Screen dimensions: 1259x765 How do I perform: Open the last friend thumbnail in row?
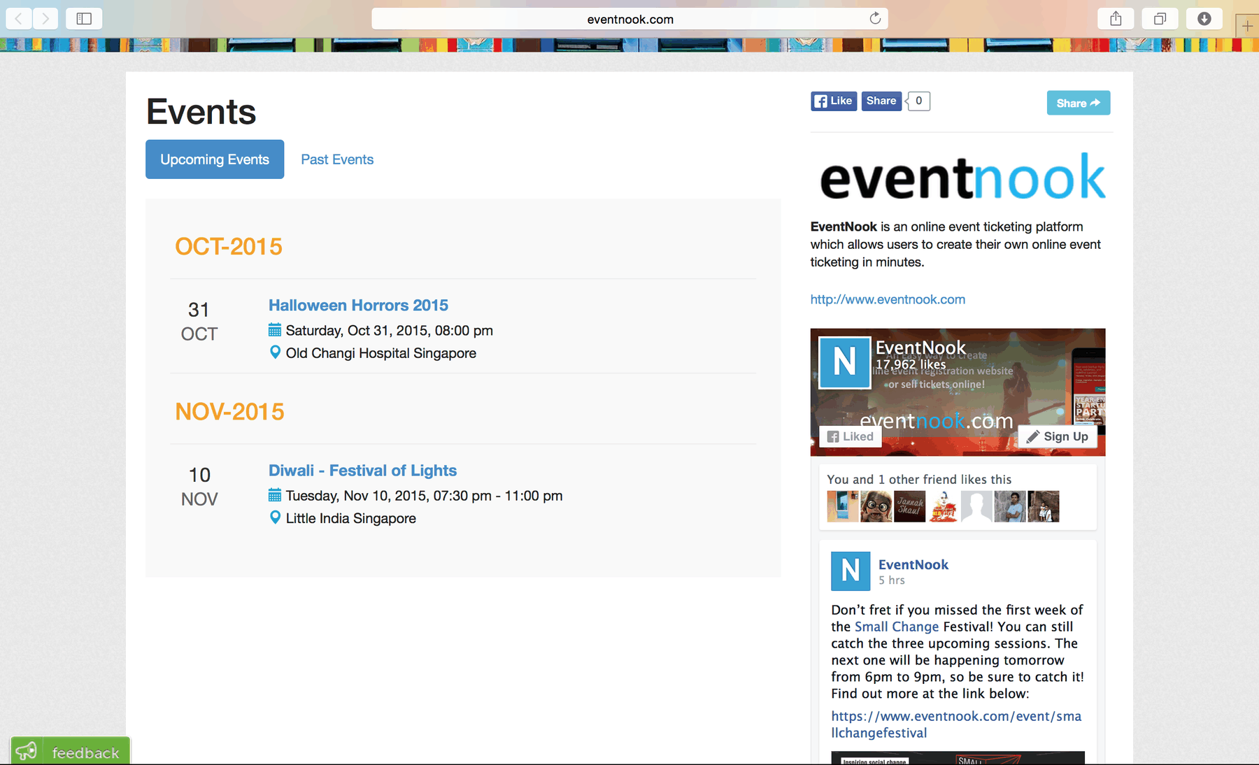point(1044,506)
